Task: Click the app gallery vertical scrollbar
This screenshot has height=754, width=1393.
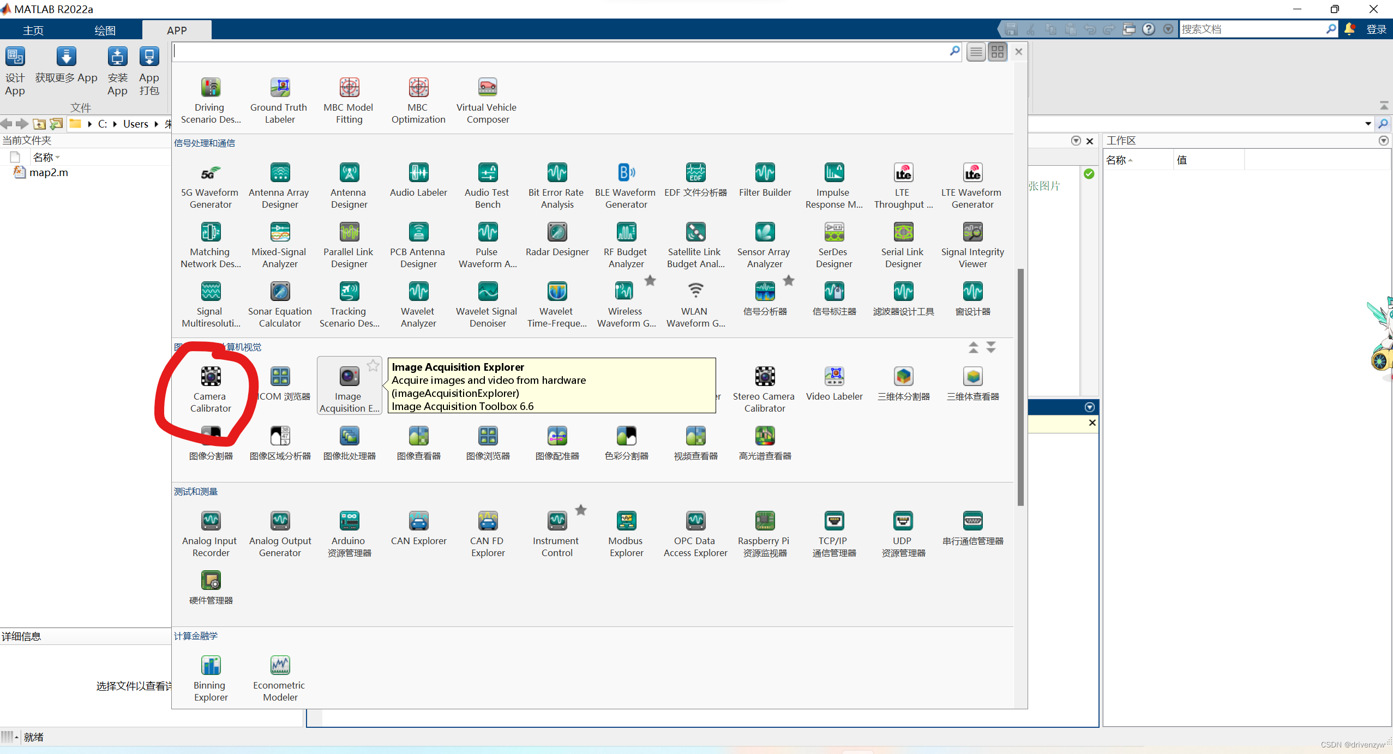Action: click(1020, 387)
